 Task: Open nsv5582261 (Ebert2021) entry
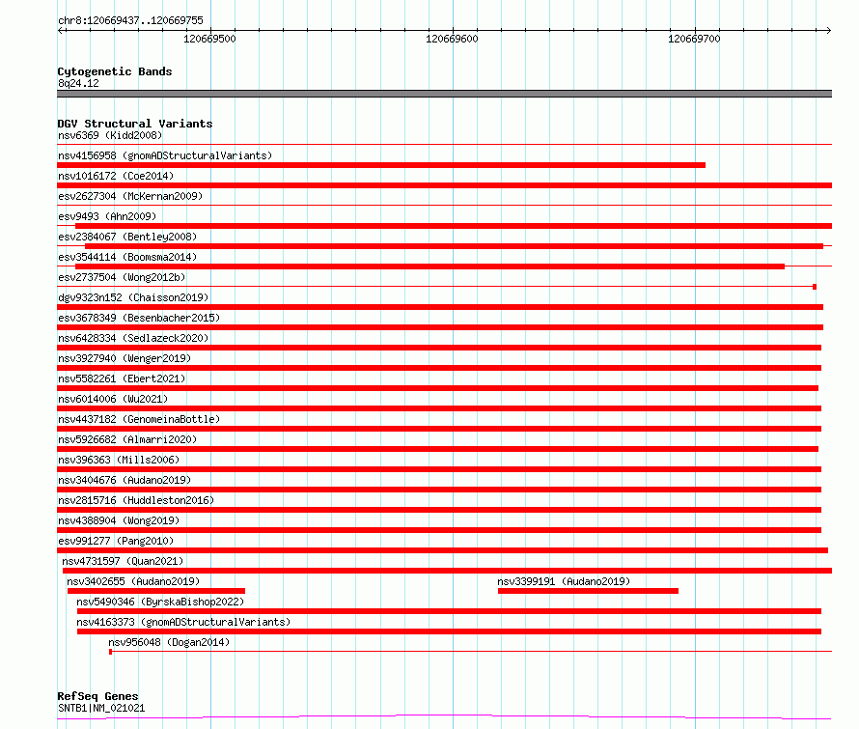[122, 379]
